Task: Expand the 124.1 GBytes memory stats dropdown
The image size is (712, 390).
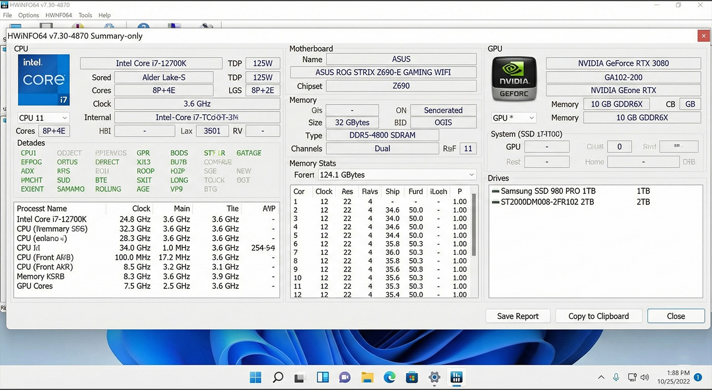Action: click(x=397, y=175)
